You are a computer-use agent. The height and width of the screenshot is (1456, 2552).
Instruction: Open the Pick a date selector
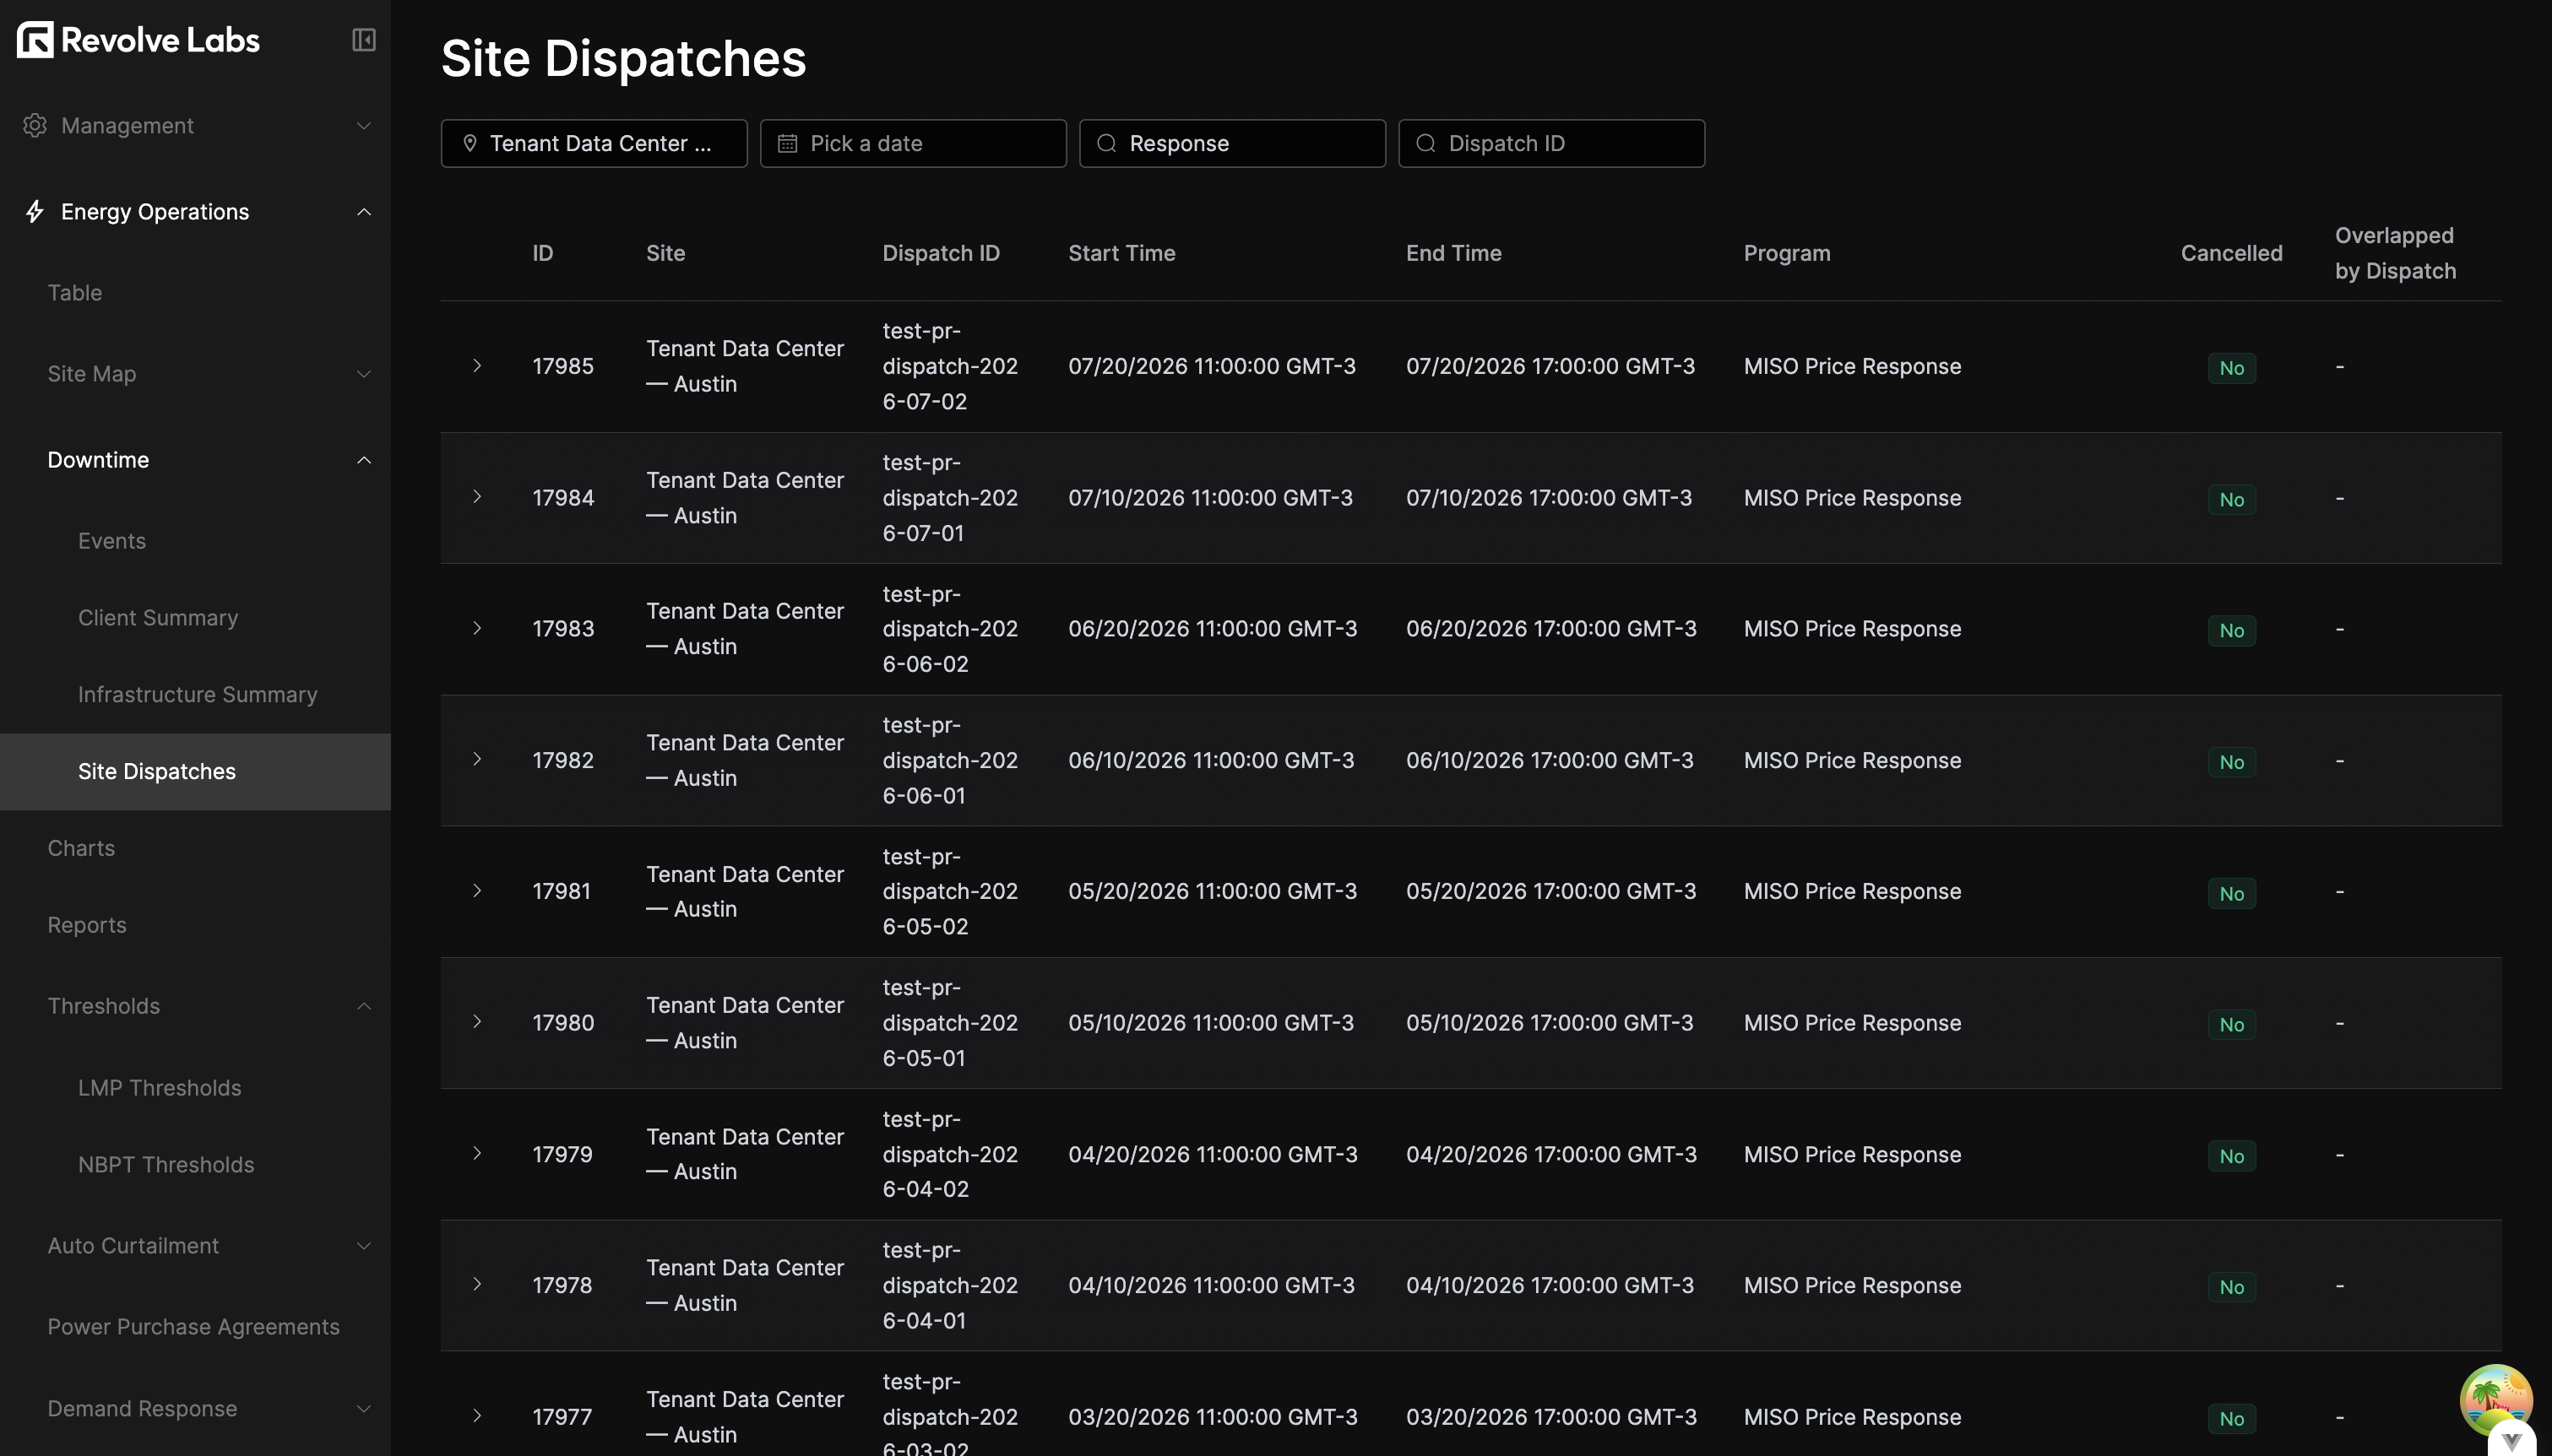(914, 144)
